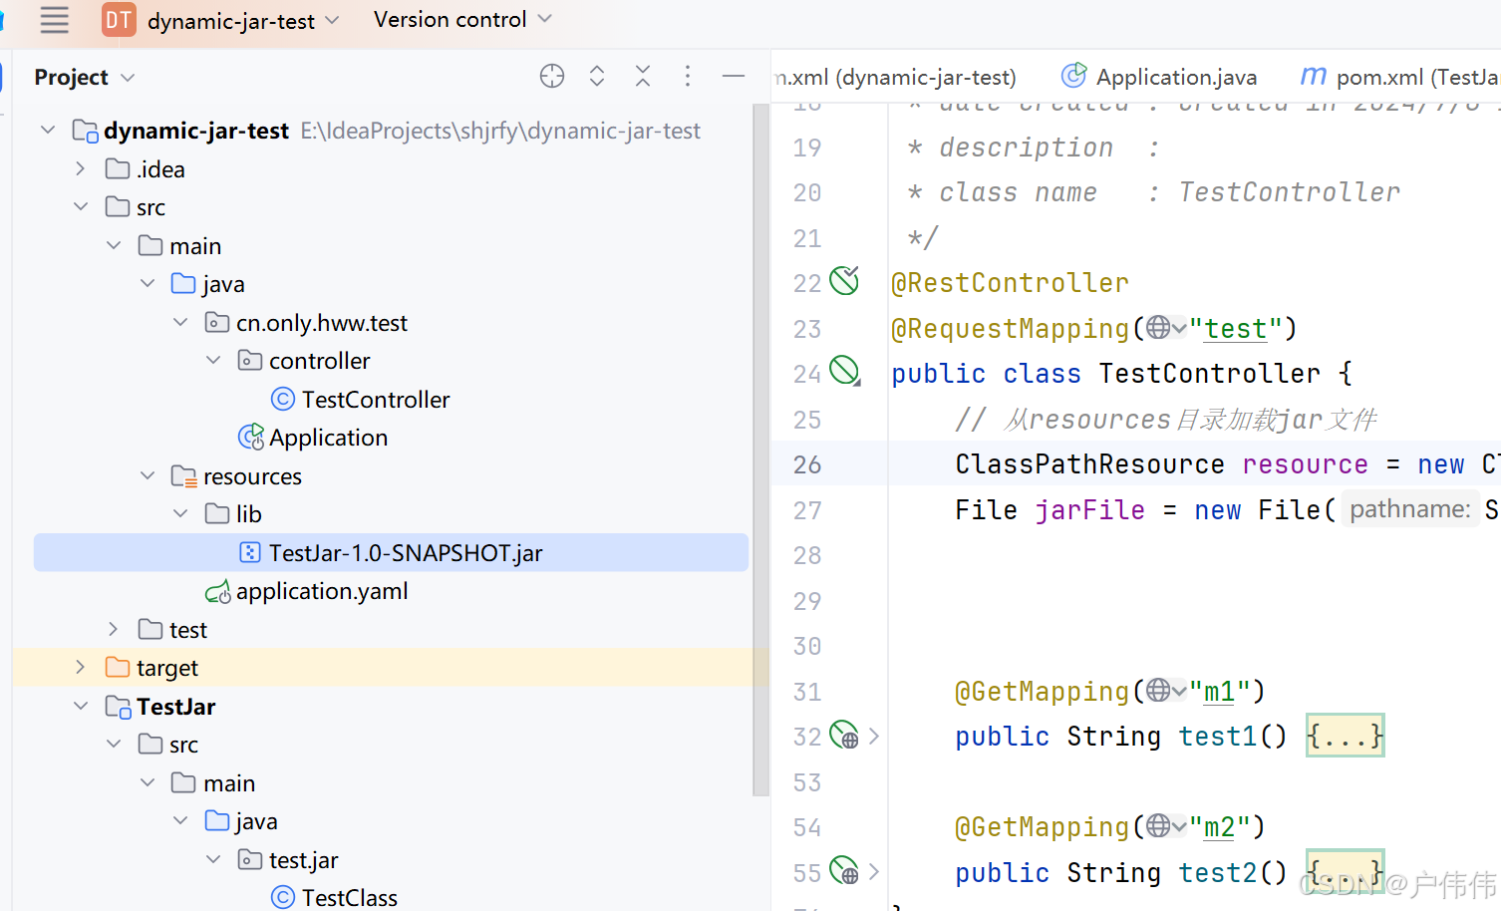Click line number 26 in gutter
This screenshot has width=1501, height=911.
807,464
